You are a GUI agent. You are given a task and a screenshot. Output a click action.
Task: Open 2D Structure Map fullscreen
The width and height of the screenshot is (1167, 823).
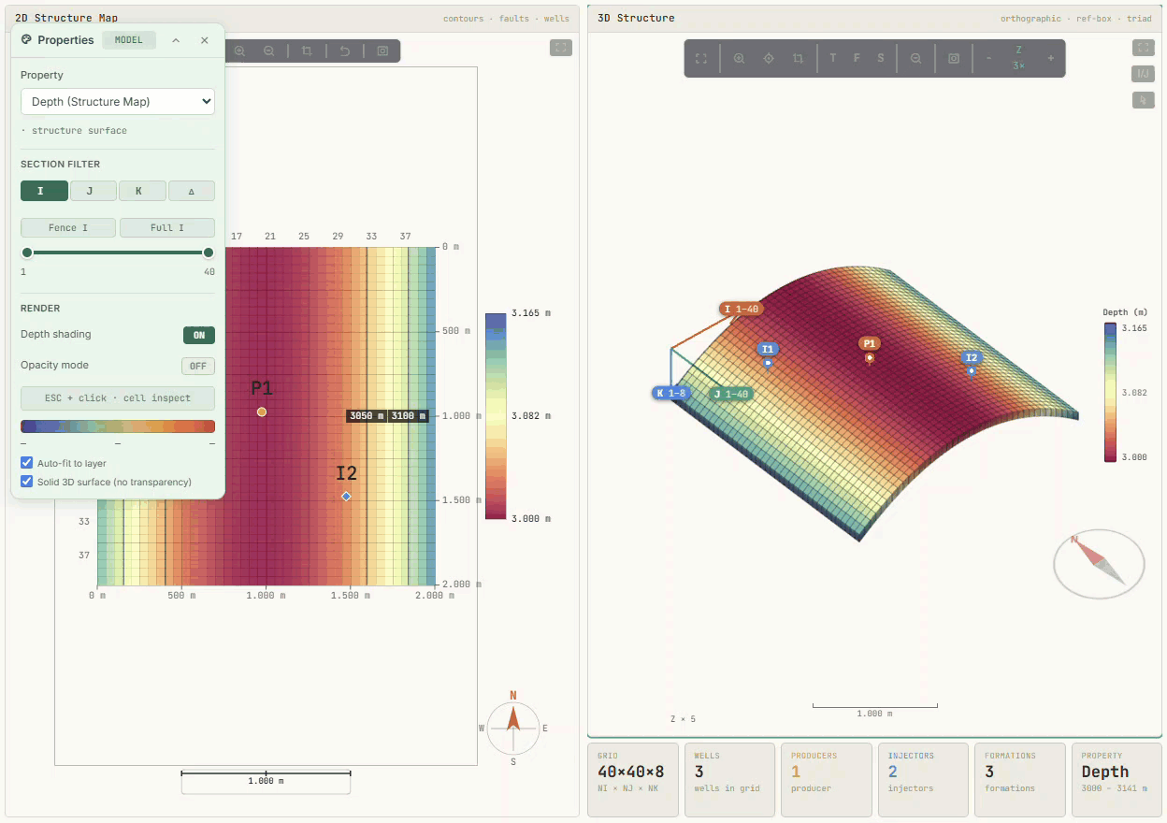pos(560,48)
